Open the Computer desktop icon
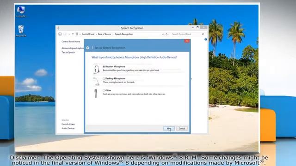This screenshot has width=296, height=166. point(21,12)
